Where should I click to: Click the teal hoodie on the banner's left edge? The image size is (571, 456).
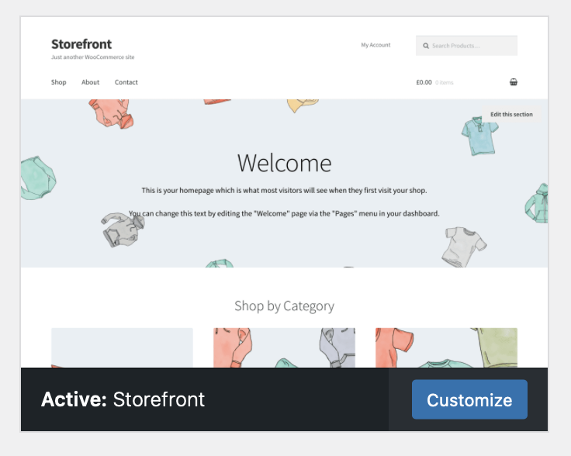coord(37,178)
